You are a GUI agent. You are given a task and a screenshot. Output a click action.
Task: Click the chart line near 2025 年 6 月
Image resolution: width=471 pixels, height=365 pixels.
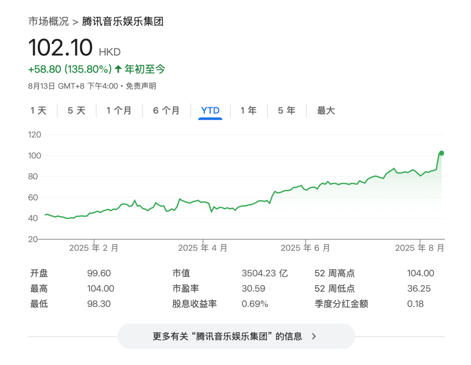click(x=305, y=189)
